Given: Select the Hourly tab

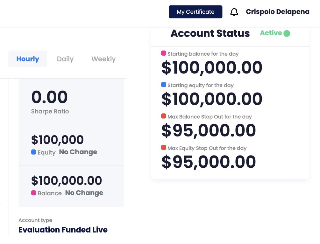Looking at the screenshot, I should pos(28,59).
